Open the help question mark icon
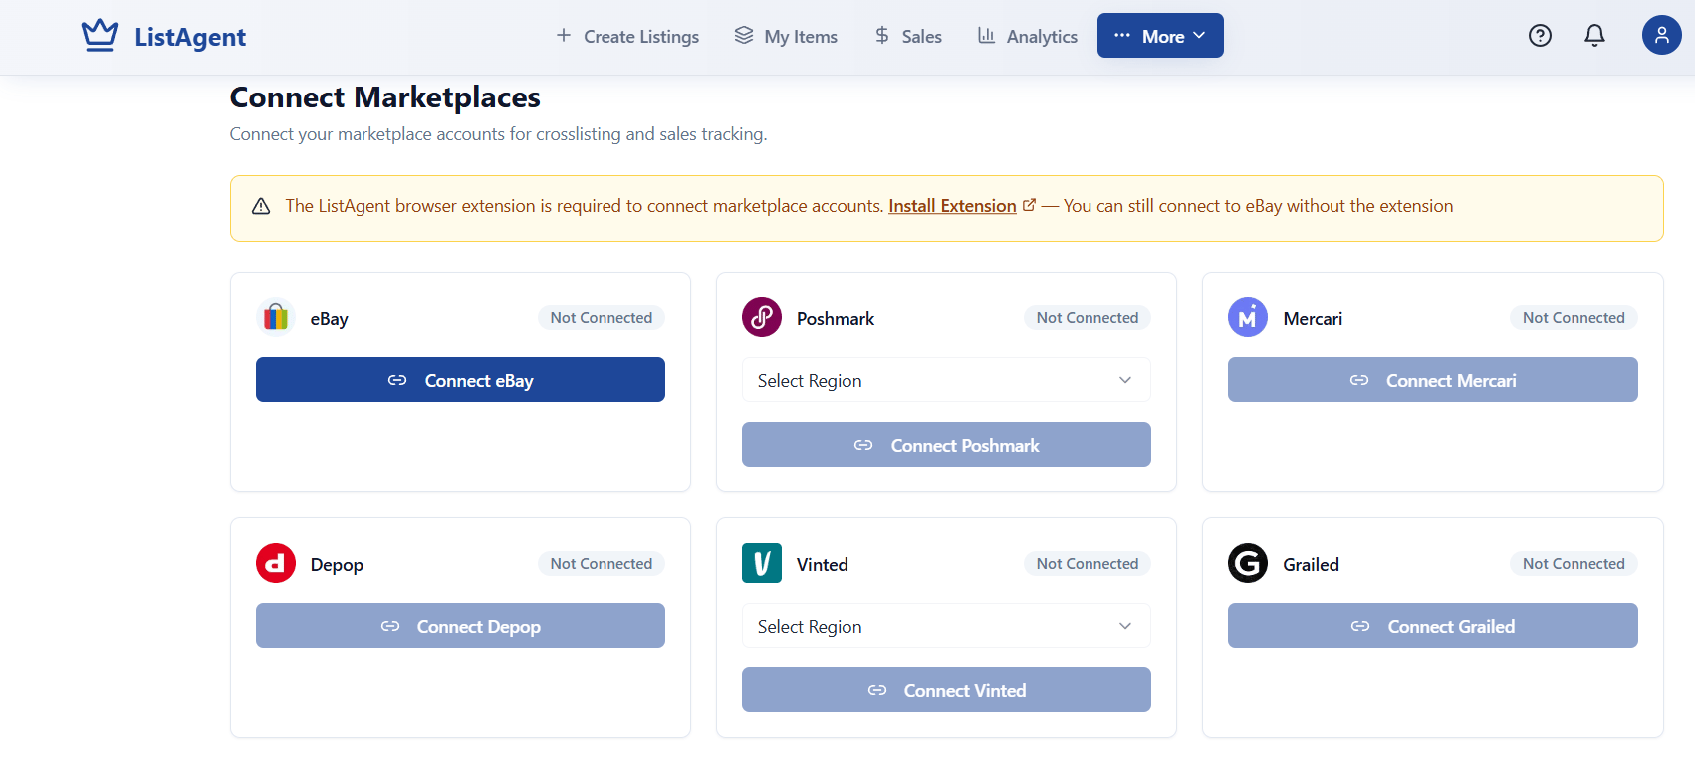The image size is (1695, 759). pyautogui.click(x=1540, y=36)
